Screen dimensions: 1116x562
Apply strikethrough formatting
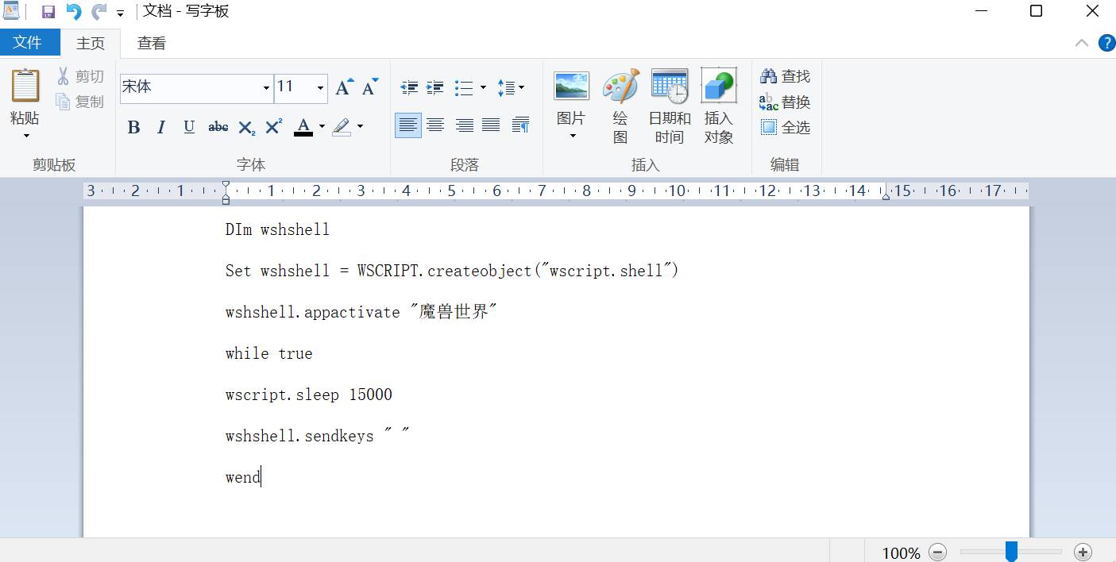pyautogui.click(x=218, y=127)
